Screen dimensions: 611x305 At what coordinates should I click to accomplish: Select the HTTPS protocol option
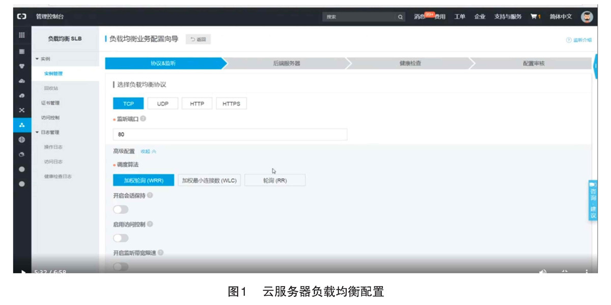pos(231,103)
